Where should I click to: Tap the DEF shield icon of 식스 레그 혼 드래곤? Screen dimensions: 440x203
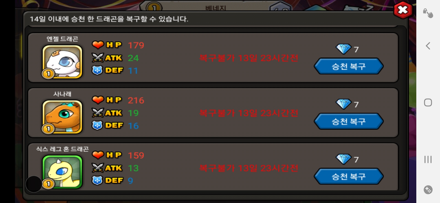coord(97,180)
